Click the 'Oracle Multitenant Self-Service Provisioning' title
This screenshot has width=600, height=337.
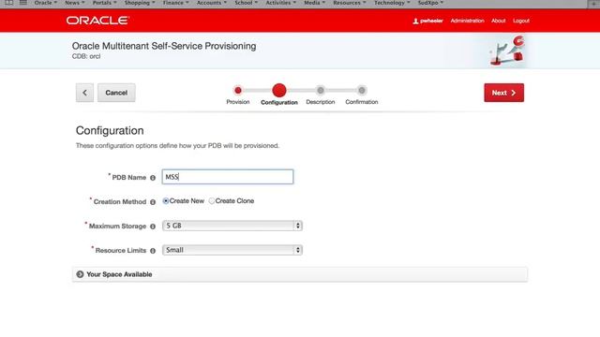(x=164, y=46)
